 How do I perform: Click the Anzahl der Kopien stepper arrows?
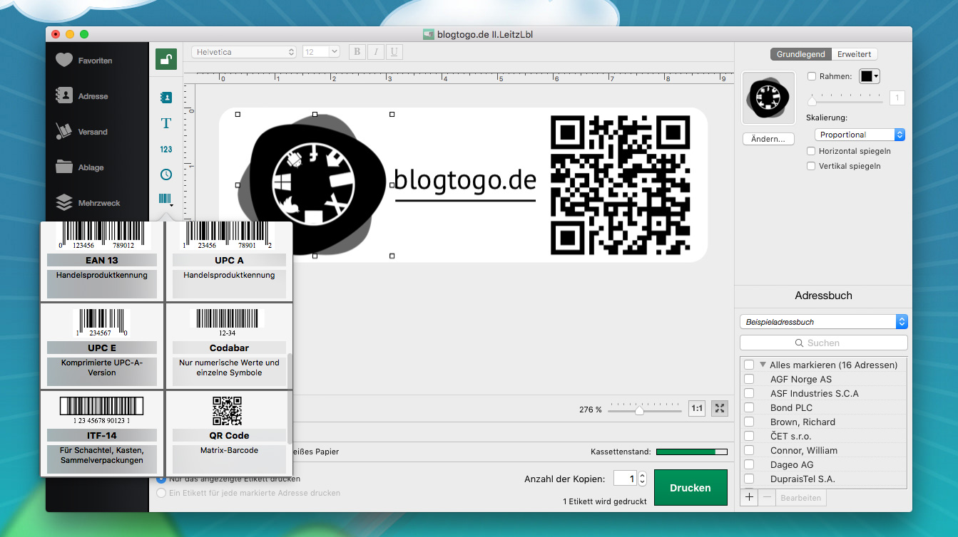coord(642,479)
